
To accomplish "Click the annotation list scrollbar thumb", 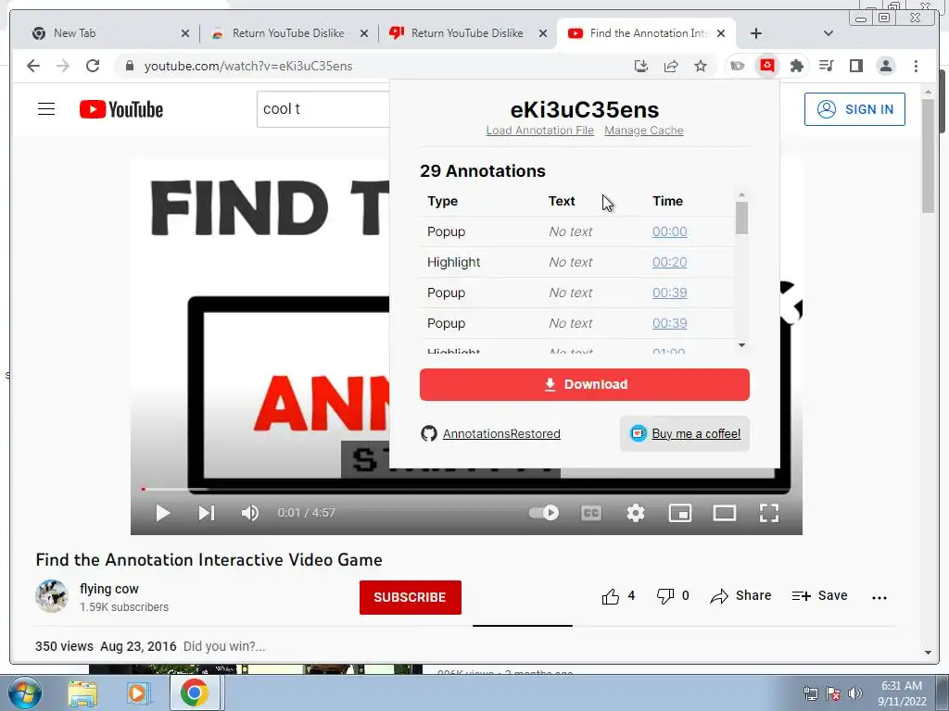I will [742, 218].
